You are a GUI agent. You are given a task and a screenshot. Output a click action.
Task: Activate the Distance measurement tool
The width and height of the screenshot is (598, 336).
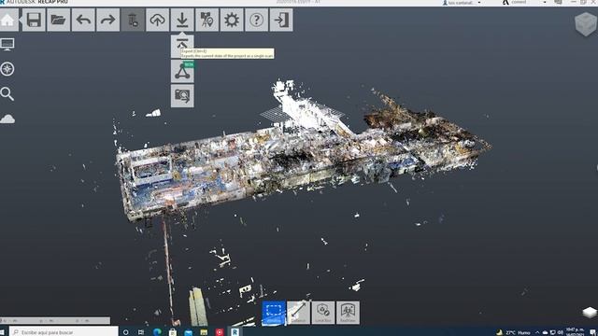coord(298,313)
